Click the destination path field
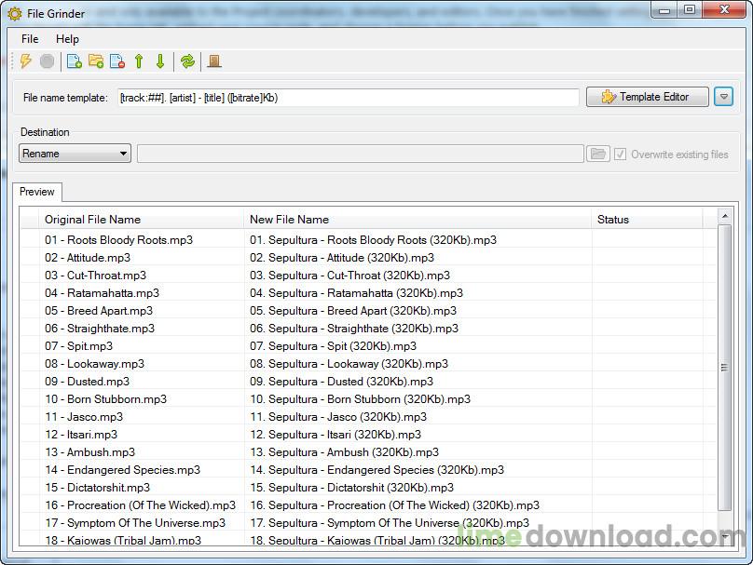Image resolution: width=753 pixels, height=565 pixels. click(360, 154)
